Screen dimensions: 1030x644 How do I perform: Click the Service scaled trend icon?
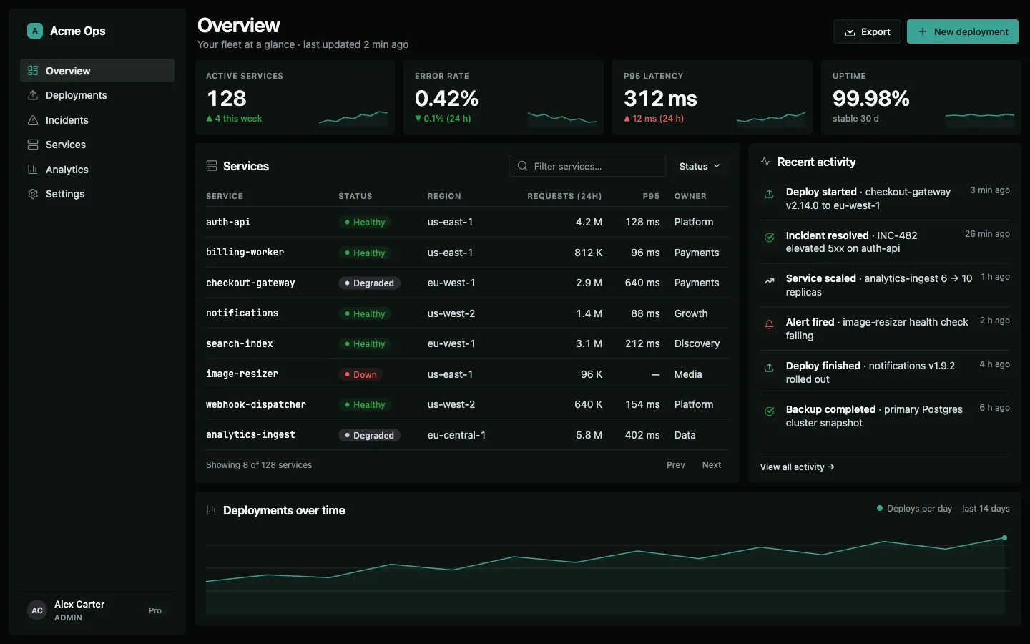point(770,280)
